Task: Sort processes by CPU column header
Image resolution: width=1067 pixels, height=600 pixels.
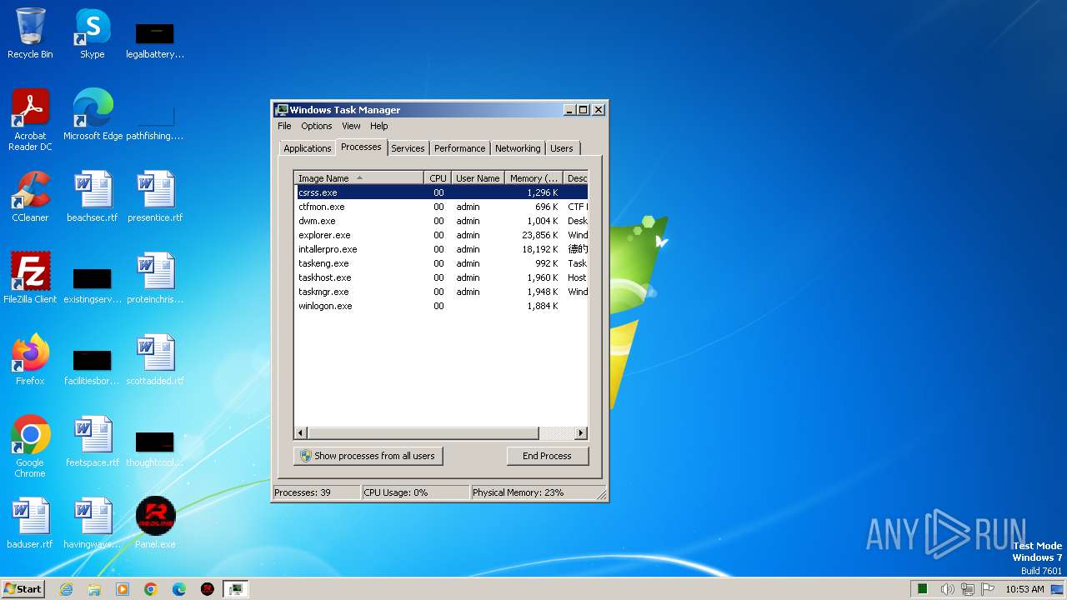Action: pyautogui.click(x=438, y=177)
